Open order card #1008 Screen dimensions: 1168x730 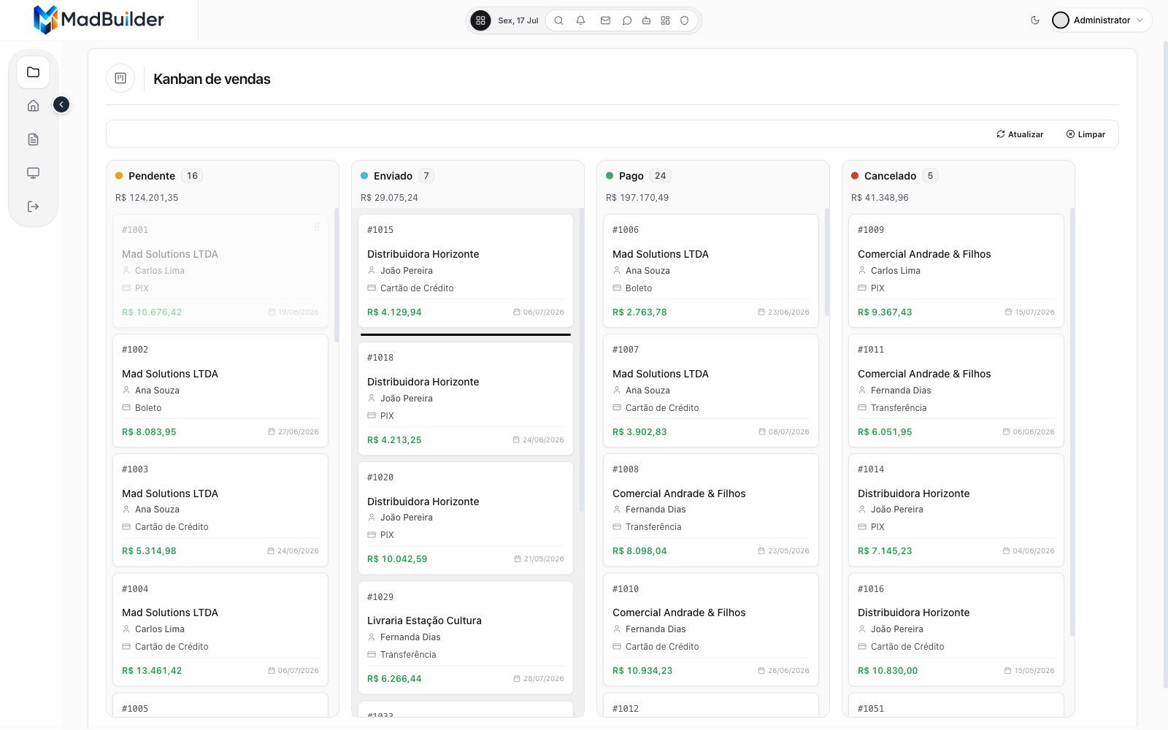pos(711,510)
